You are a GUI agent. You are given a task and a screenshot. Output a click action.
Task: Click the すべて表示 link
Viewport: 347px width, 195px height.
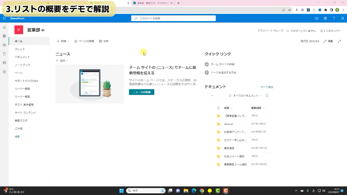pyautogui.click(x=267, y=87)
